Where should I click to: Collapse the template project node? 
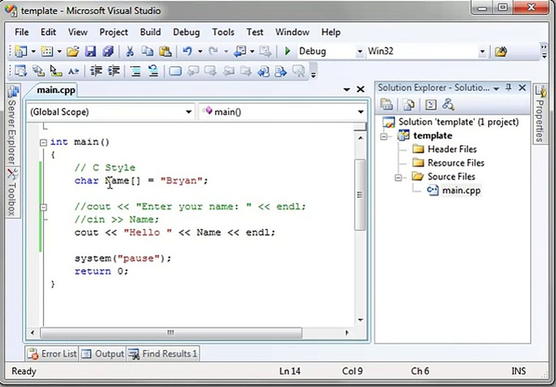(384, 136)
